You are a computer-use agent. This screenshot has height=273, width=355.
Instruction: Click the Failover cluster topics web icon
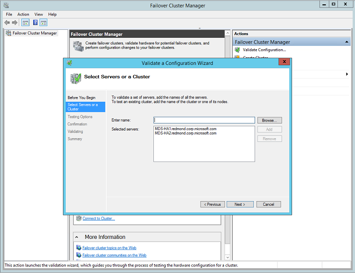pyautogui.click(x=79, y=247)
